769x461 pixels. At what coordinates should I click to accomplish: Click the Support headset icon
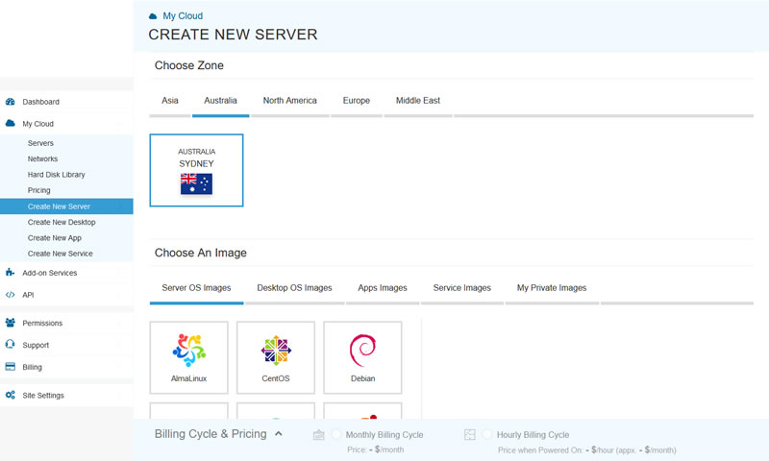click(11, 345)
